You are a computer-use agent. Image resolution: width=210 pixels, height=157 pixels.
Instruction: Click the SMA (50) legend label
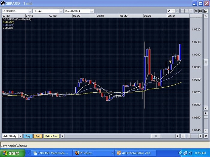[8, 22]
